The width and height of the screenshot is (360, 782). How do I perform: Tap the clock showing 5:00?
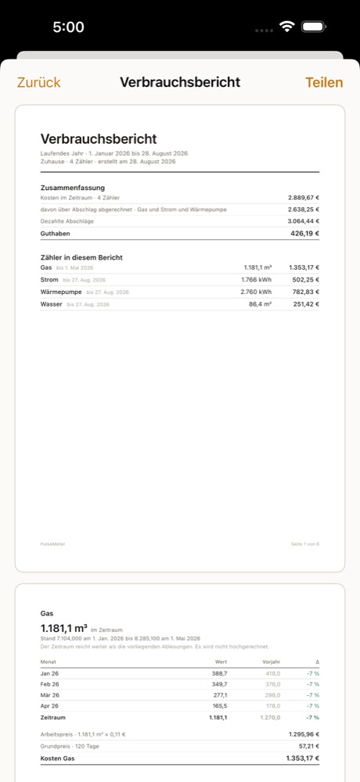[x=68, y=27]
